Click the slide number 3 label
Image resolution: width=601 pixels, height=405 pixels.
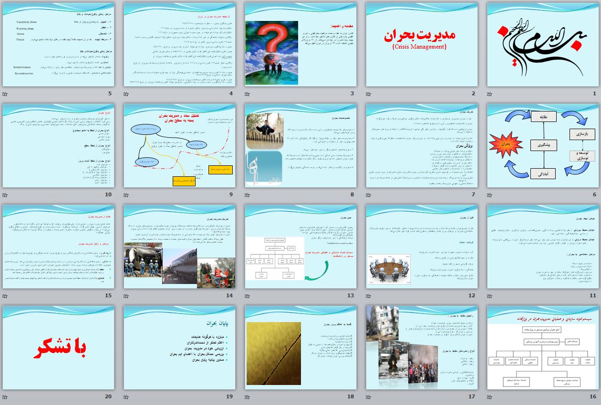tap(352, 93)
